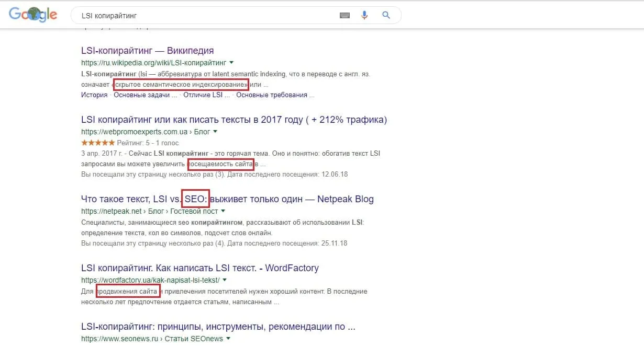644x348 pixels.
Task: Open the on-screen keyboard icon in search bar
Action: (345, 16)
